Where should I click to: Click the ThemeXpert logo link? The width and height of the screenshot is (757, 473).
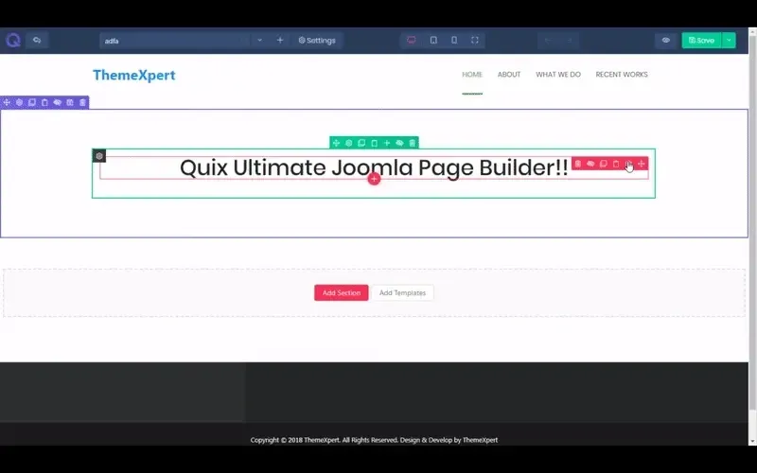pyautogui.click(x=134, y=76)
